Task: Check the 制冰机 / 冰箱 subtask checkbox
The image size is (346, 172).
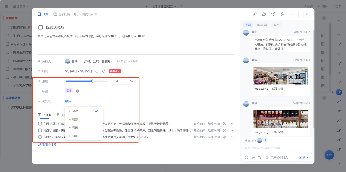Action: click(x=40, y=137)
